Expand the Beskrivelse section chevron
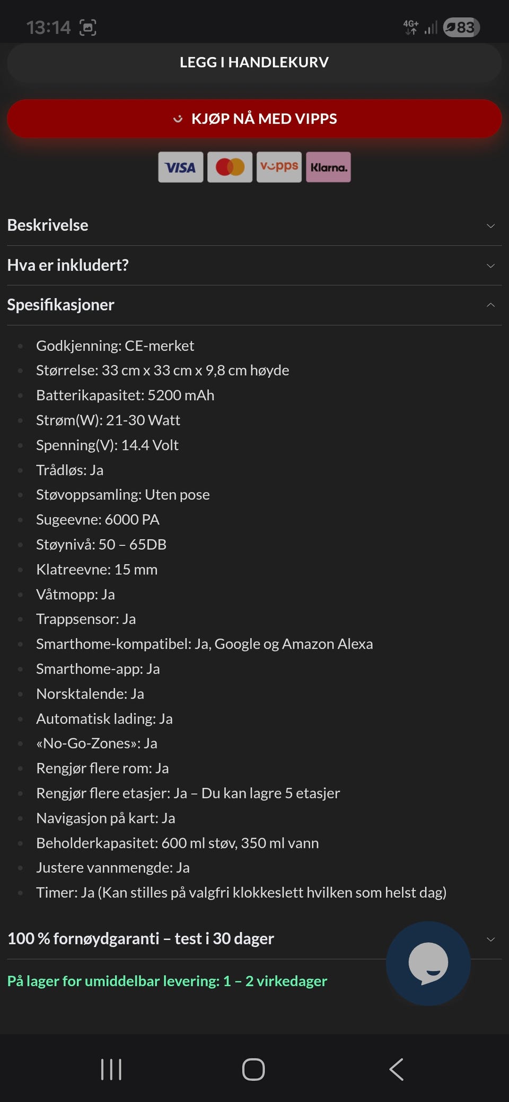 tap(490, 226)
